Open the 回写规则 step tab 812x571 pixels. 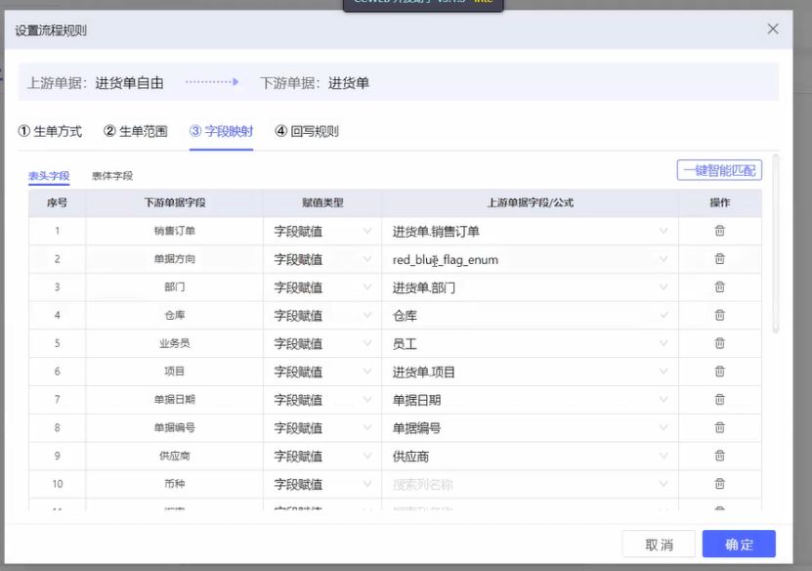pos(307,131)
